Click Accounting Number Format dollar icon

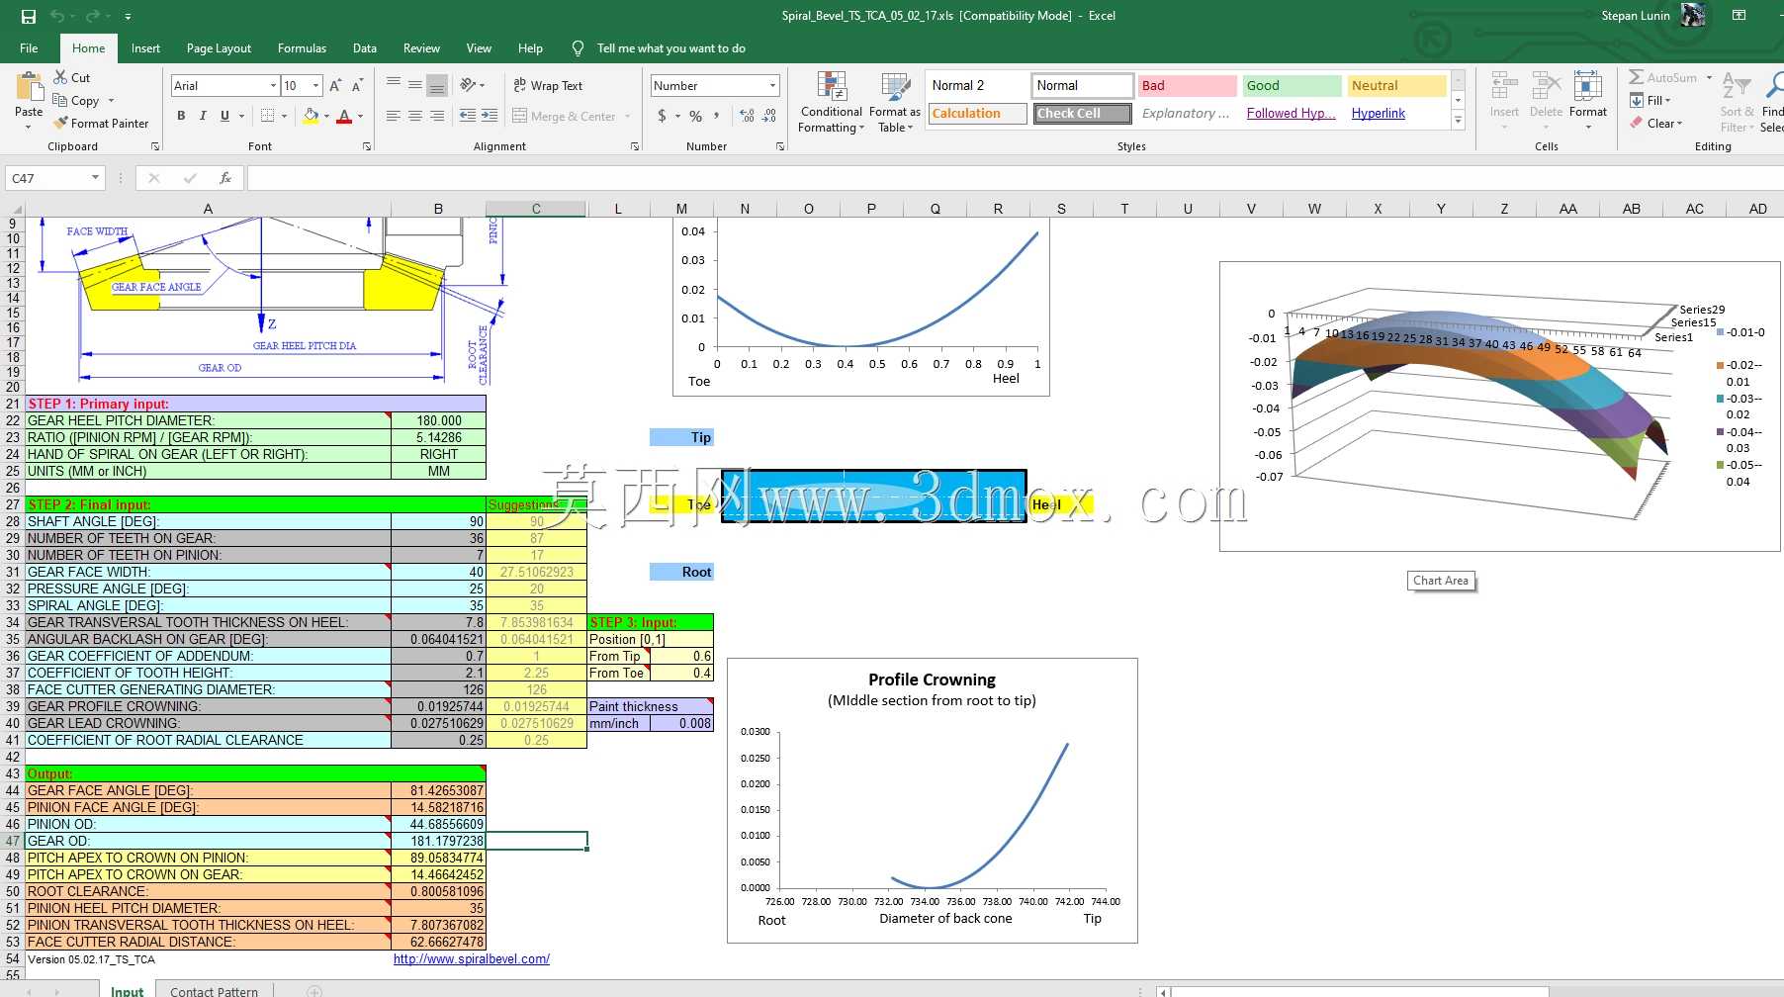pyautogui.click(x=662, y=116)
